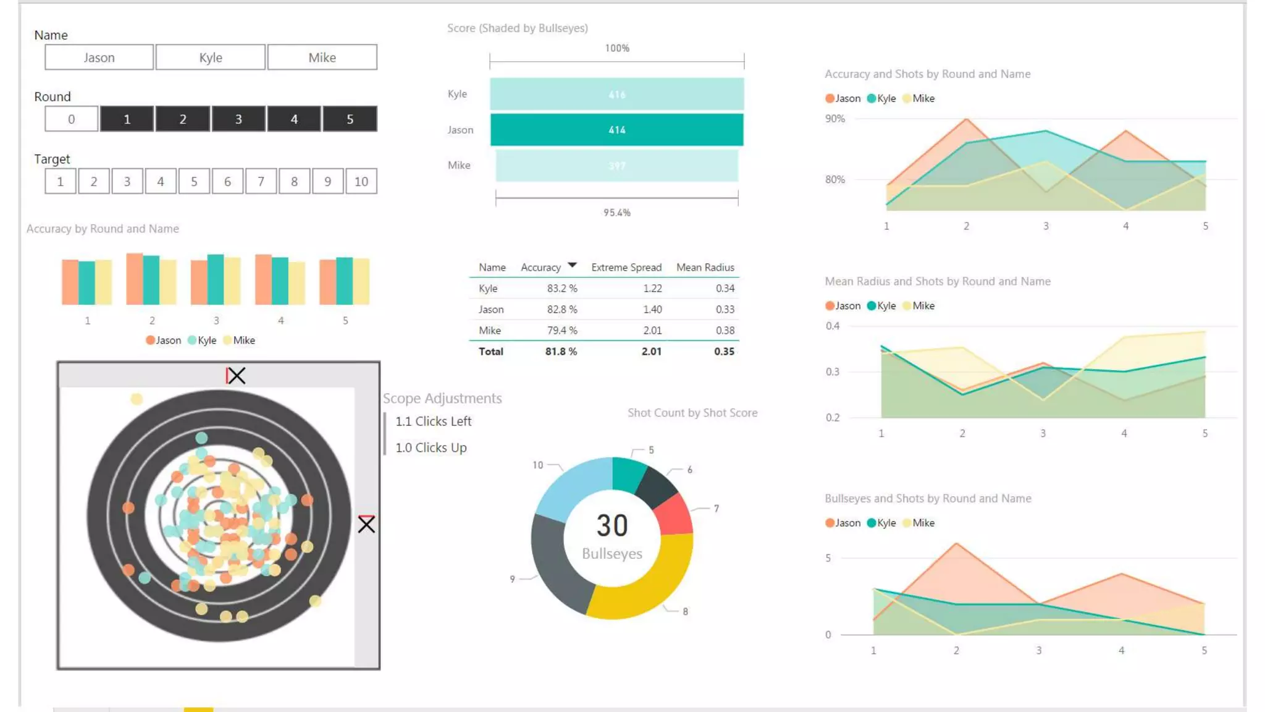
Task: Choose Target 10 slicer button
Action: [361, 182]
